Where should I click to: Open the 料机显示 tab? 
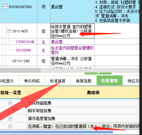[9, 81]
